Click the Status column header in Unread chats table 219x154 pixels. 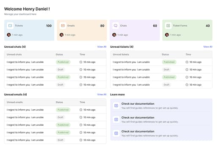(59, 54)
